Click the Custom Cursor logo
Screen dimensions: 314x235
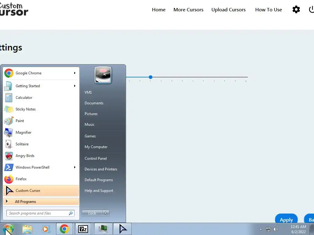coord(13,9)
